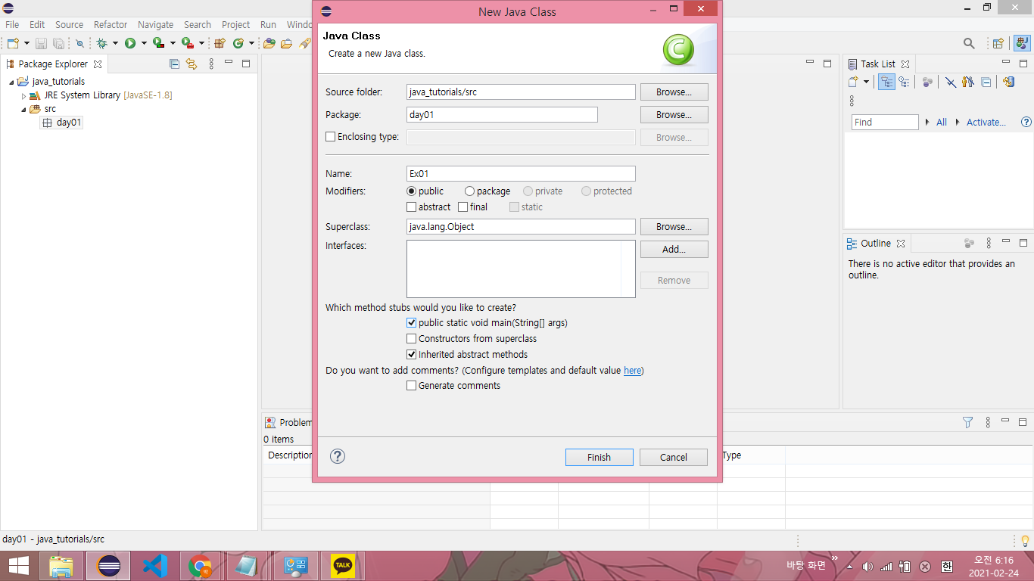Click the 'here' configure templates link

[x=632, y=371]
